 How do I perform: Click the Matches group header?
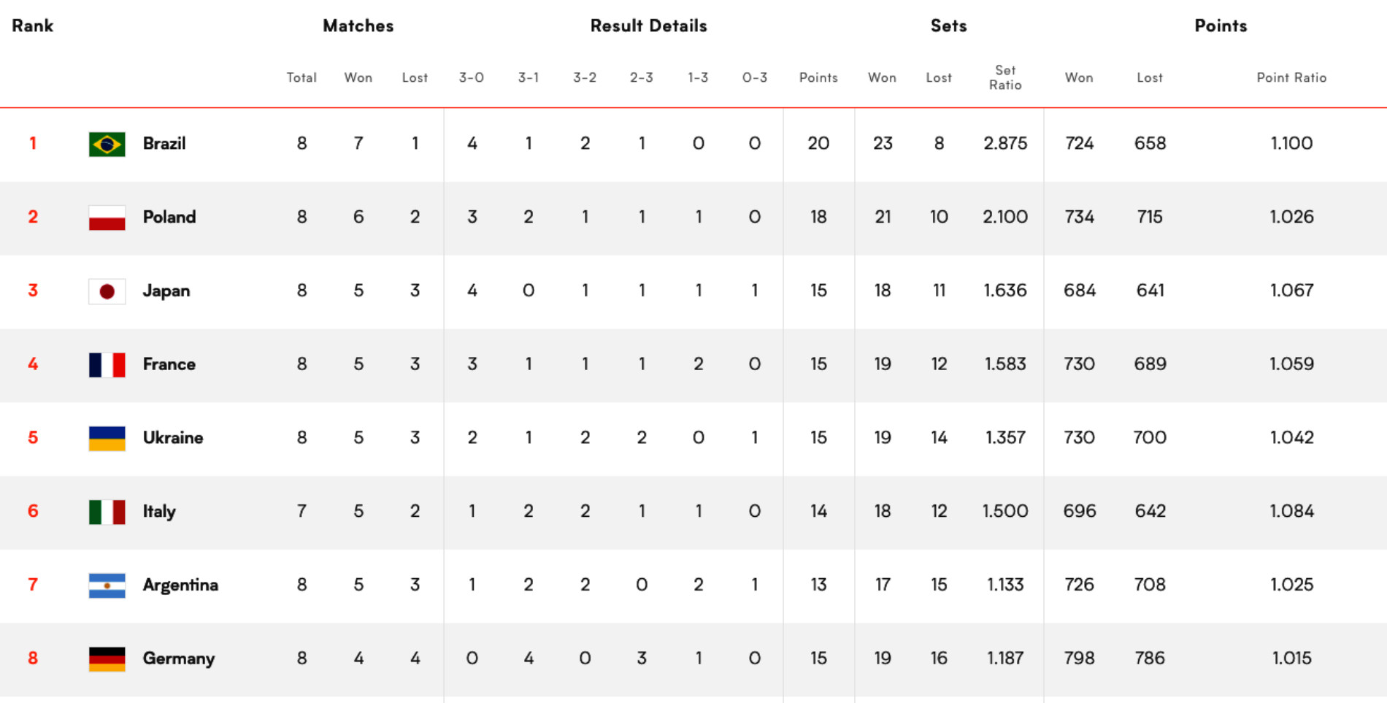(x=358, y=26)
